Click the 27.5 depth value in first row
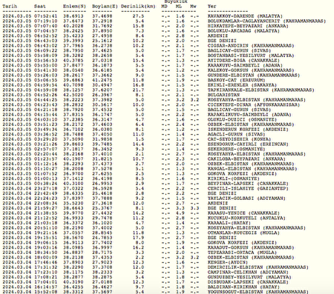Screen dimensions: 334x294 click(x=138, y=16)
